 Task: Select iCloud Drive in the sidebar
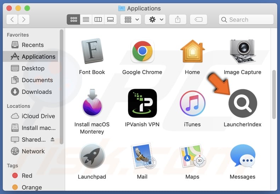(30, 116)
